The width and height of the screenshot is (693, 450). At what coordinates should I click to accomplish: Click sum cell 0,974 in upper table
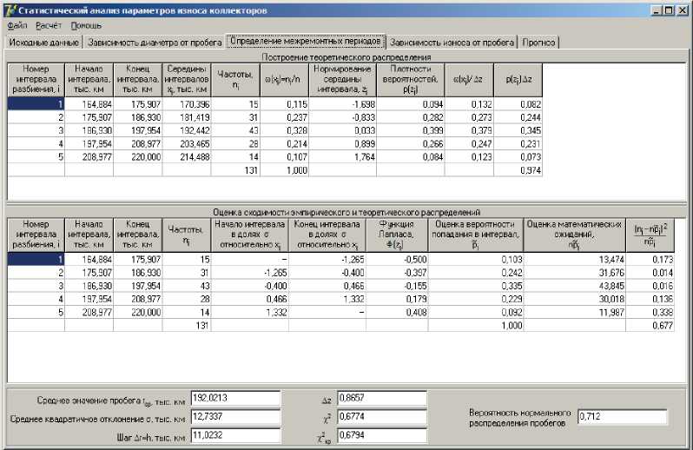[518, 170]
